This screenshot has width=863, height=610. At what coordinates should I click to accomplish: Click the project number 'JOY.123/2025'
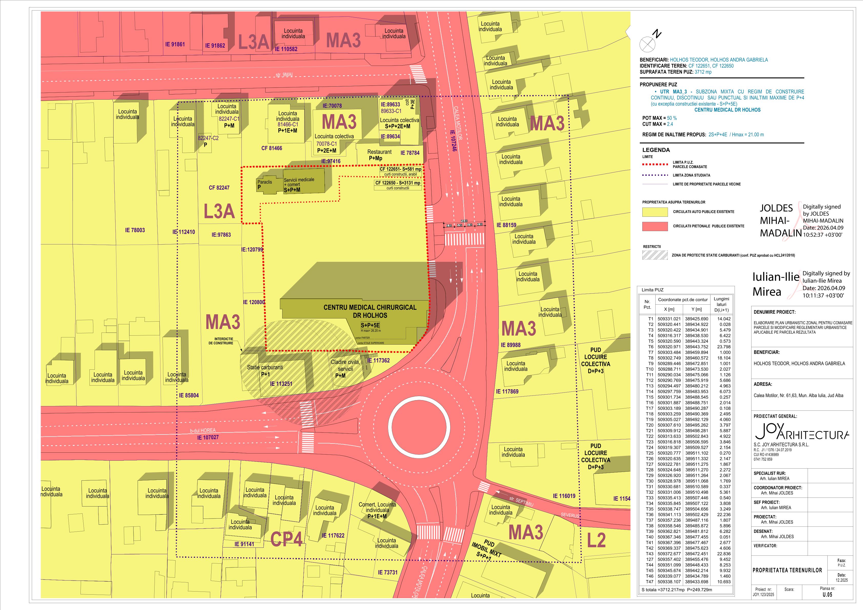(763, 595)
